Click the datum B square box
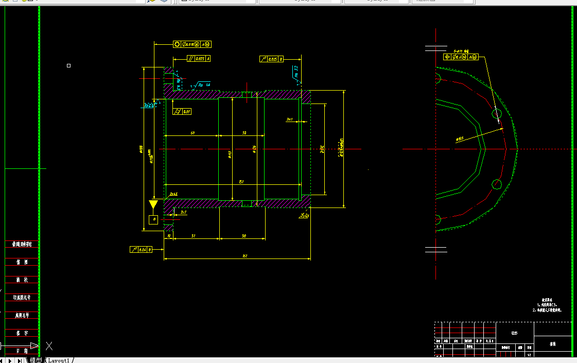577x363 pixels. 153,219
